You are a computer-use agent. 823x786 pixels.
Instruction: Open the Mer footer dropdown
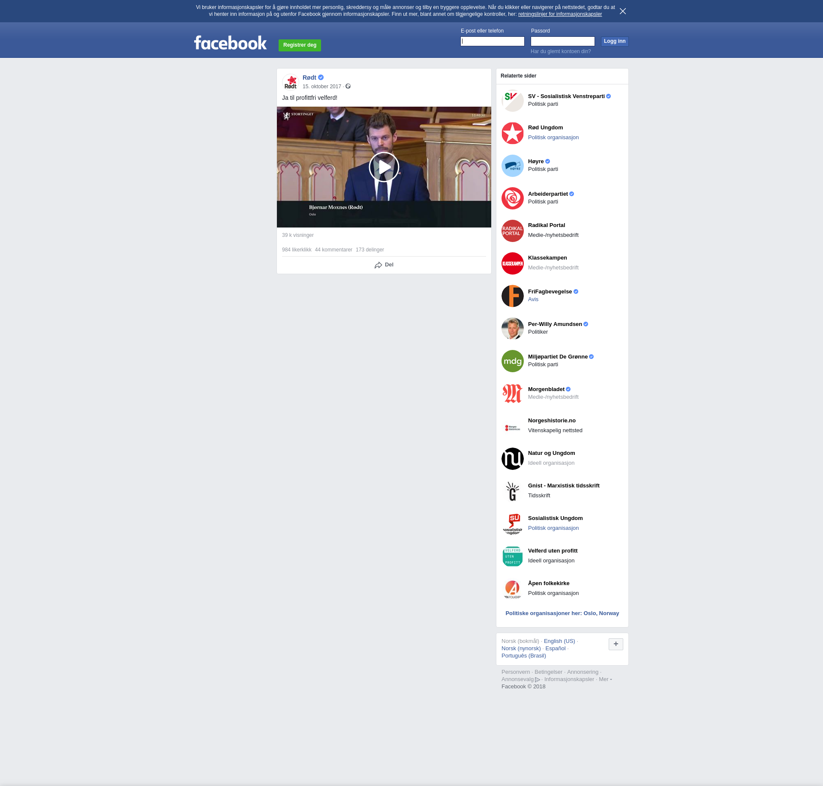[x=605, y=679]
